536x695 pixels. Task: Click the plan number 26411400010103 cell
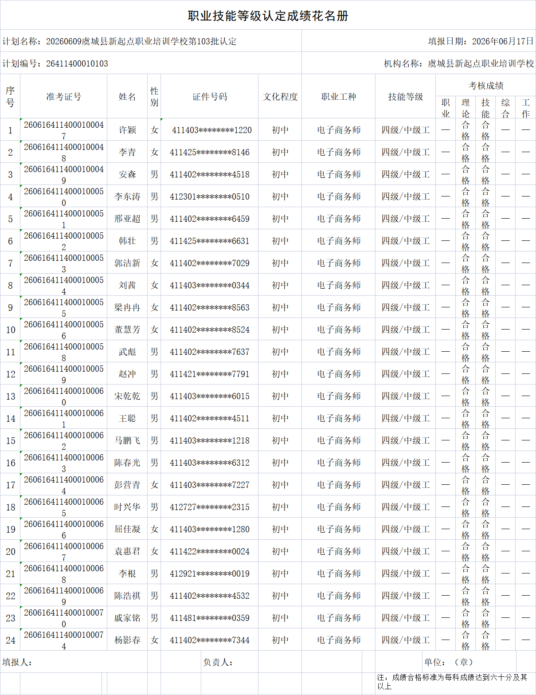pos(151,63)
